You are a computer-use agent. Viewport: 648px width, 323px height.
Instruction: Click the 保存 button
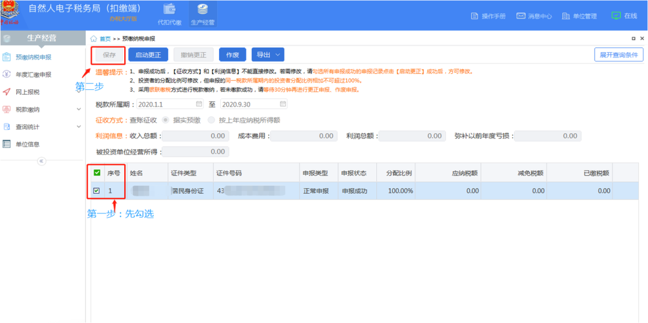[109, 55]
